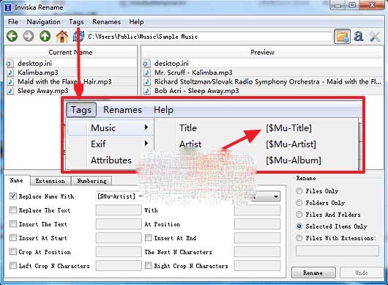Click the Undo button
Image resolution: width=388 pixels, height=285 pixels.
click(x=362, y=273)
